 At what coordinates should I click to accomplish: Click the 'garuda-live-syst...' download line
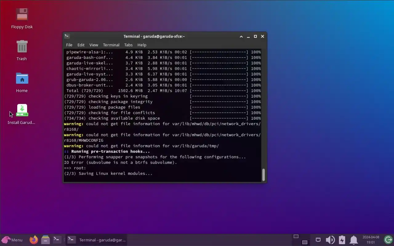pyautogui.click(x=163, y=74)
